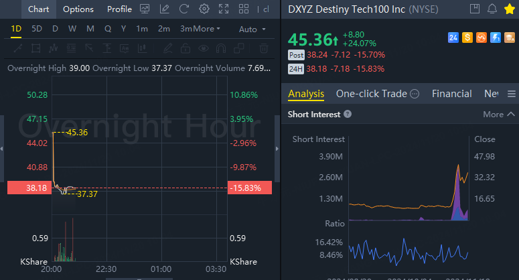
Task: Click the Post market price label
Action: tap(296, 55)
